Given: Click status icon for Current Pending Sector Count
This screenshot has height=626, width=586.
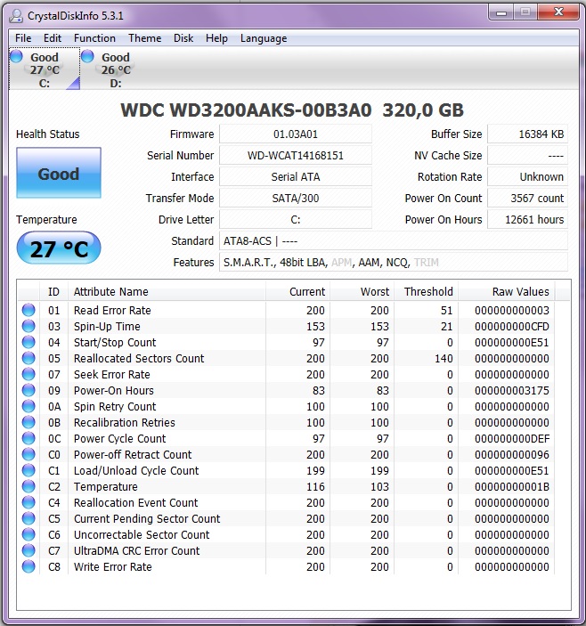Looking at the screenshot, I should pyautogui.click(x=28, y=518).
